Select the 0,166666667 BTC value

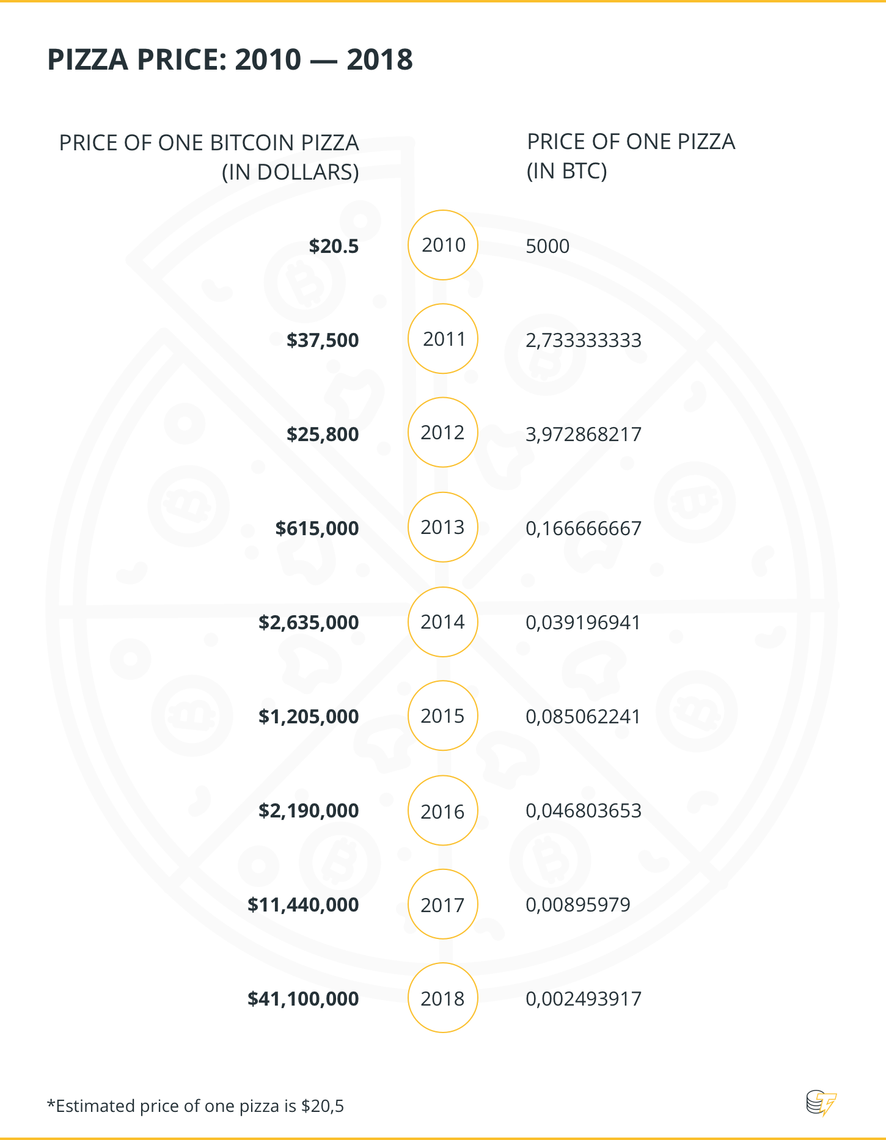584,528
